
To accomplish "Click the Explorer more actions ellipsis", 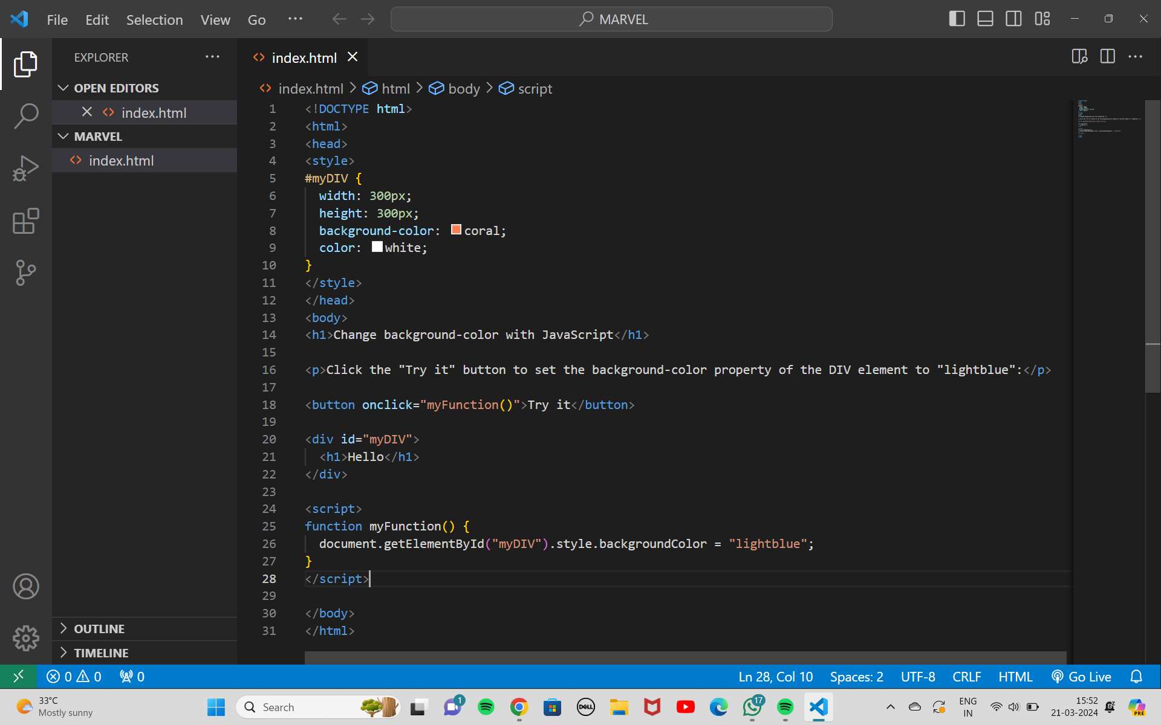I will [x=212, y=57].
